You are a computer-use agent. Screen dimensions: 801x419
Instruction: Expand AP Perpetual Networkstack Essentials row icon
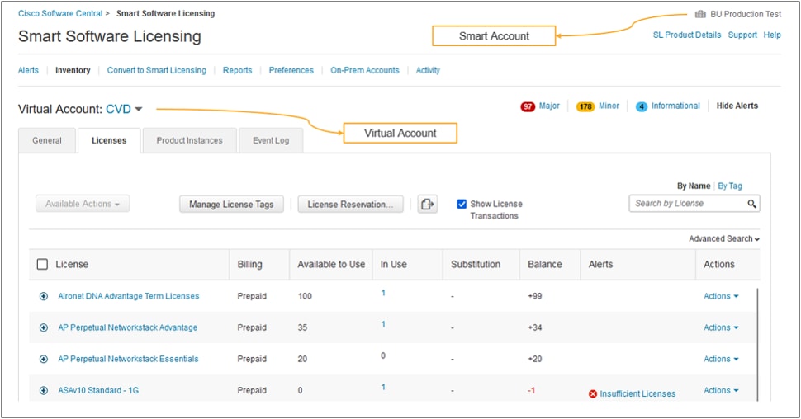point(44,360)
